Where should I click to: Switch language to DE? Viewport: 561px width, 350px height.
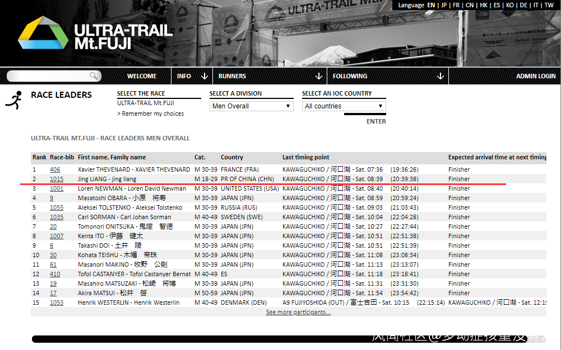pos(523,5)
